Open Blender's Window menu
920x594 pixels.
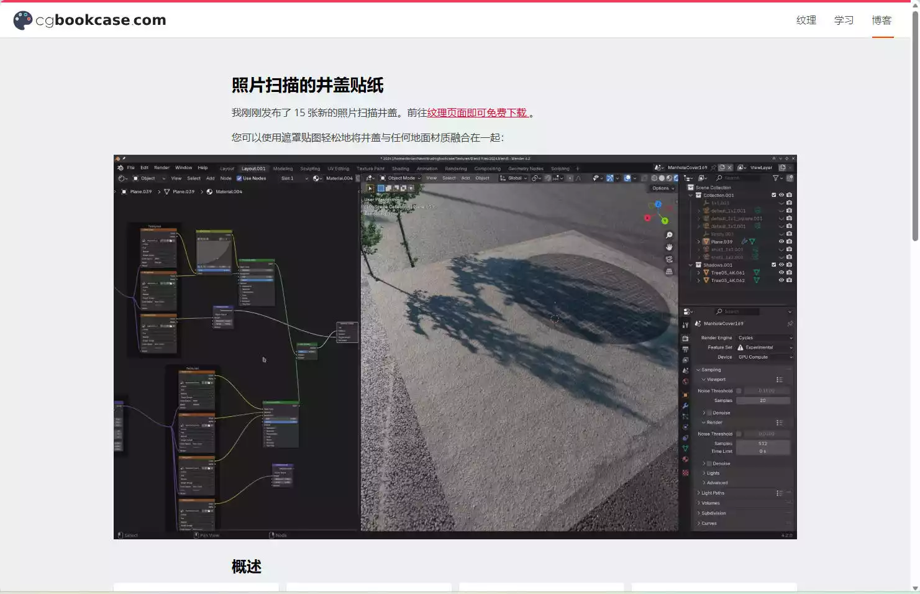click(183, 168)
